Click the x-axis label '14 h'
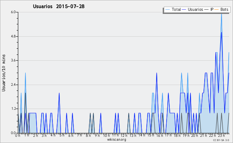 tap(142, 135)
